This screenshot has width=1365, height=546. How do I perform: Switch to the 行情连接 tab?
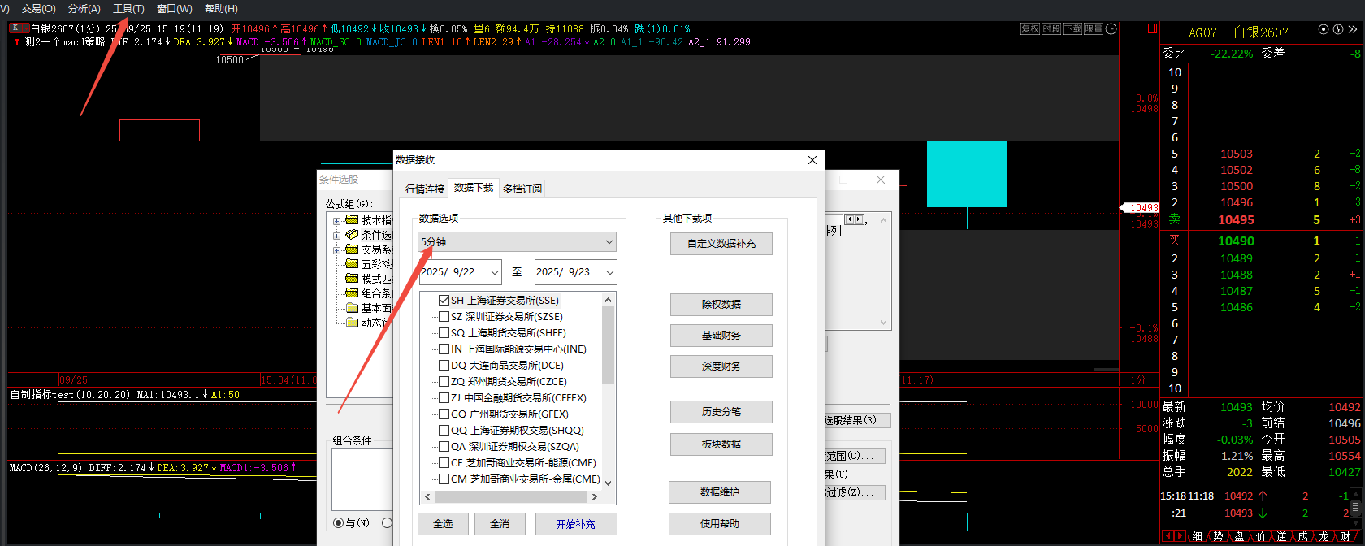click(425, 188)
